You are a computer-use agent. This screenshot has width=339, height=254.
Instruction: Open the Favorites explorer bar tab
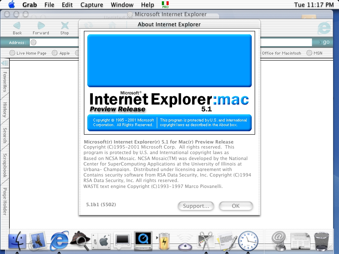5,82
